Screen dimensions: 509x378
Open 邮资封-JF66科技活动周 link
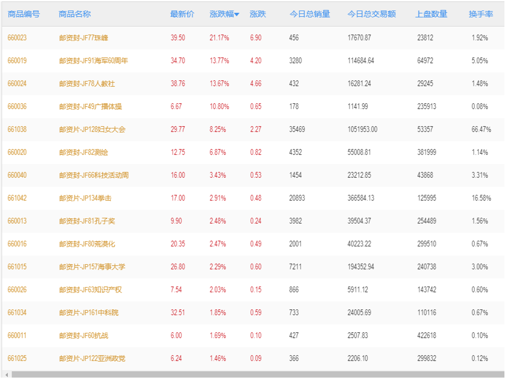[94, 176]
